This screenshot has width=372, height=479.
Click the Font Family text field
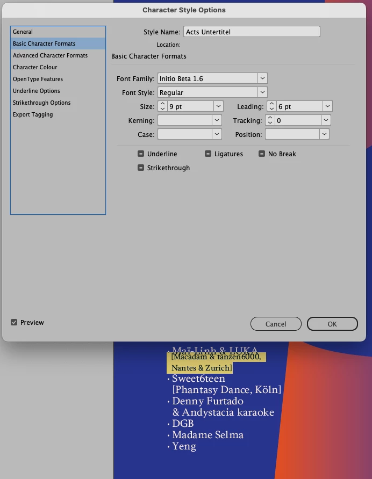(x=208, y=78)
